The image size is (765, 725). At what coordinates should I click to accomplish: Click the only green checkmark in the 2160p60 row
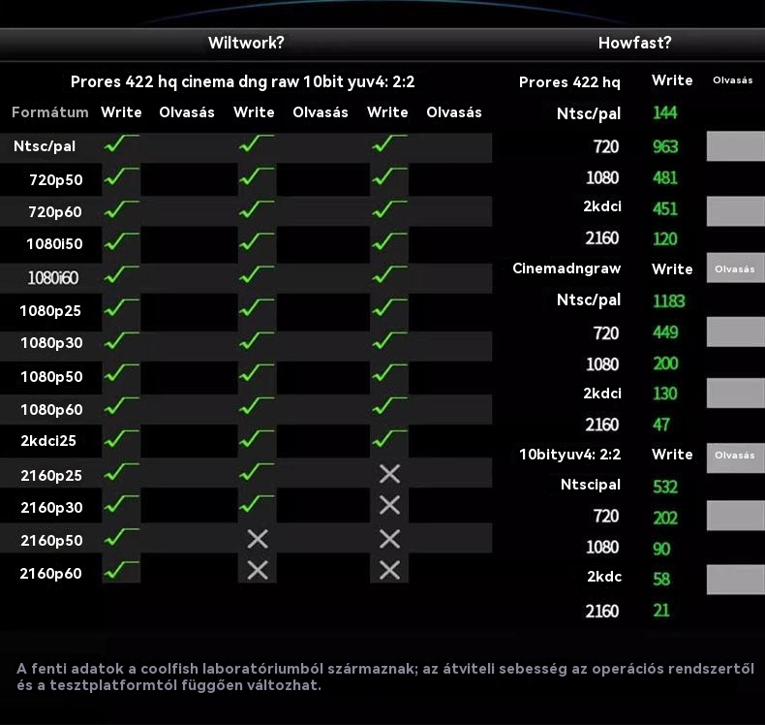[x=121, y=570]
